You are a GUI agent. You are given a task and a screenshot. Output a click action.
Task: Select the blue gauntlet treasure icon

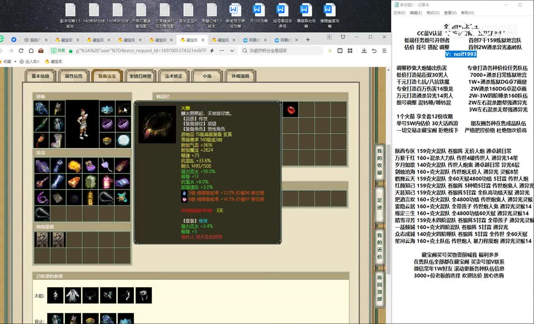tap(58, 166)
